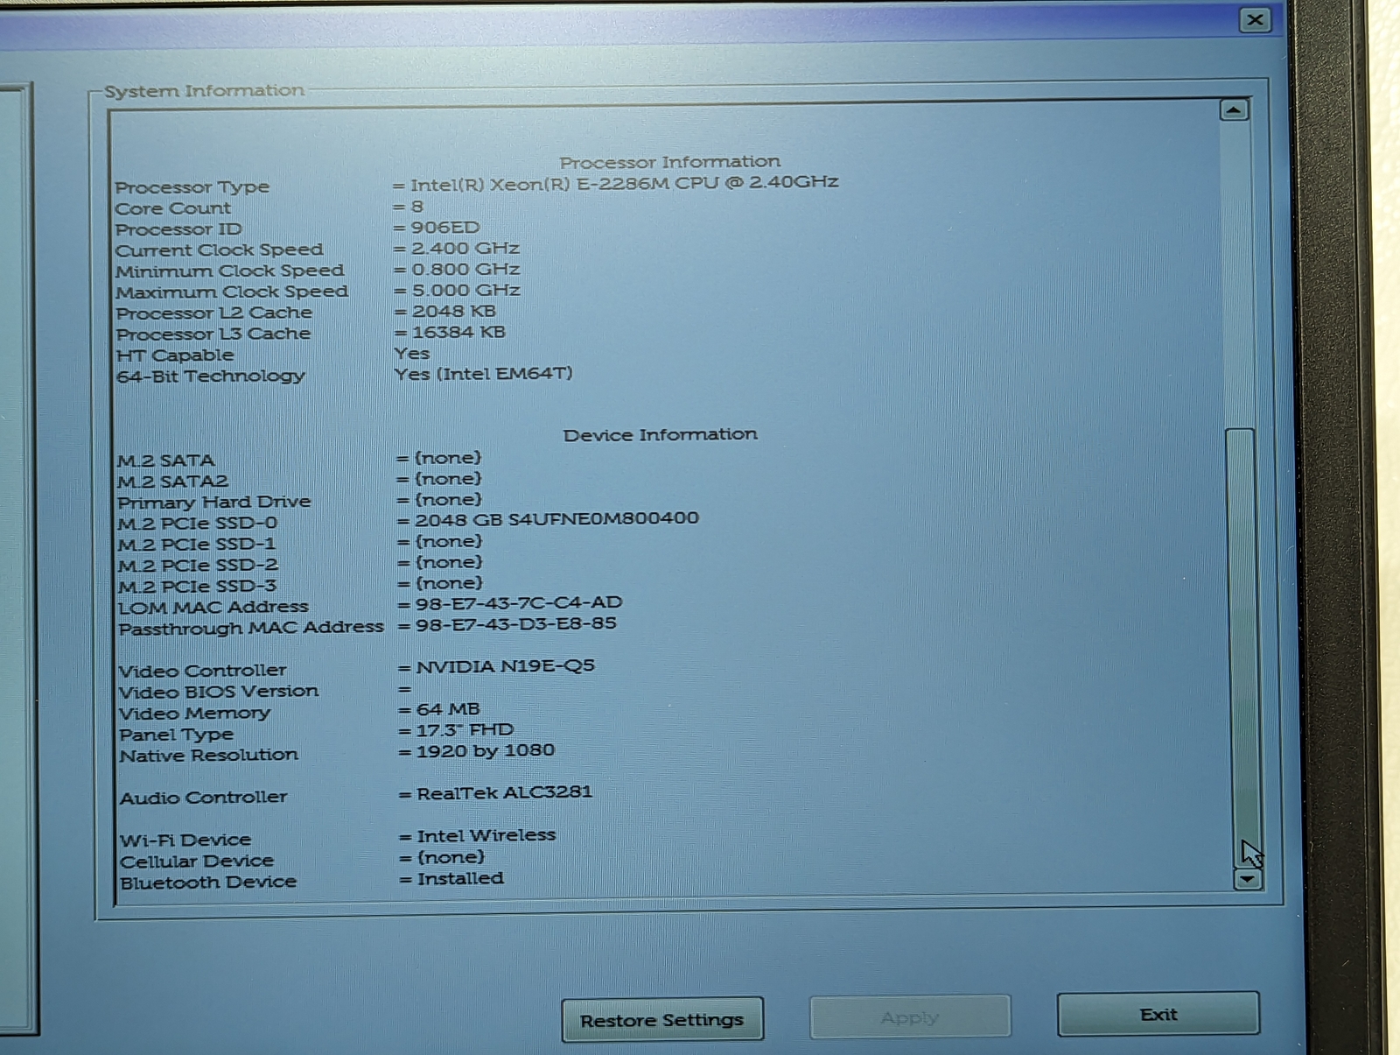Click the Cellular Device label
The image size is (1400, 1055).
(x=197, y=862)
